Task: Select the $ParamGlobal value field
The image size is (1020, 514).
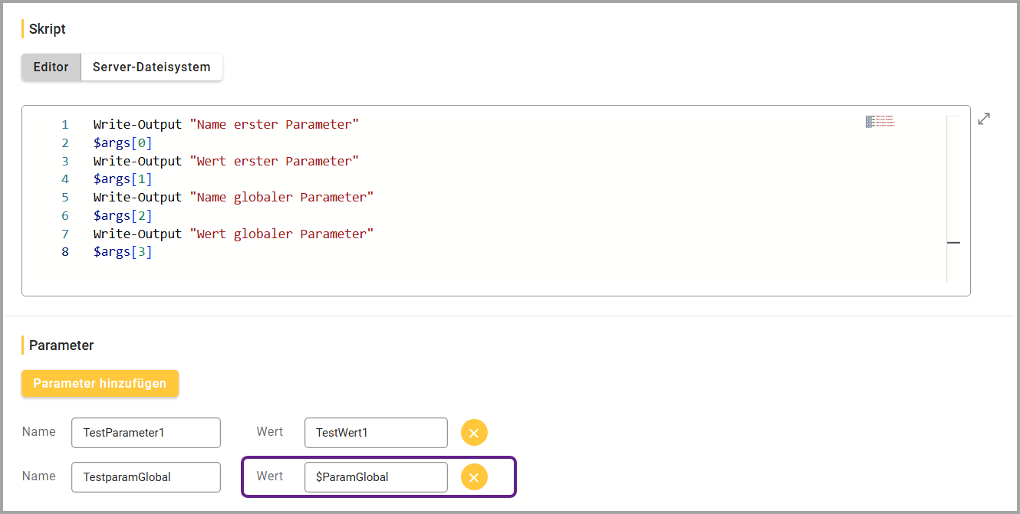Action: [375, 477]
